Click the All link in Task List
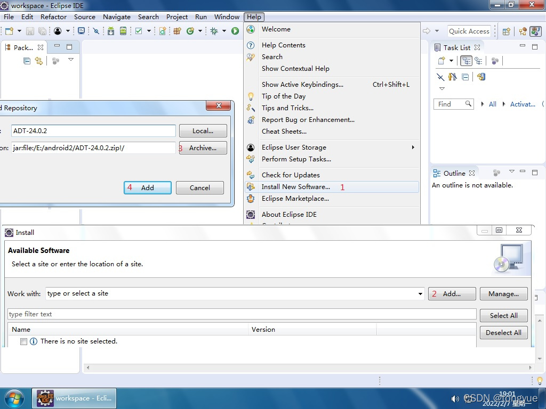The height and width of the screenshot is (409, 546). (492, 104)
